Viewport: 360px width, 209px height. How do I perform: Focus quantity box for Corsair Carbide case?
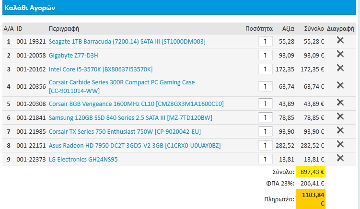[266, 86]
